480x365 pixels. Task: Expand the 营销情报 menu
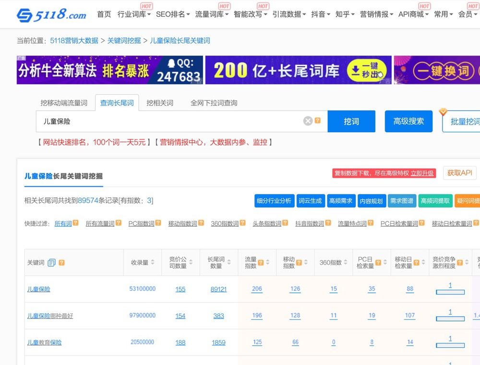[376, 14]
